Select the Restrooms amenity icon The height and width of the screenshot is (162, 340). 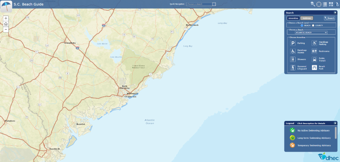point(314,51)
